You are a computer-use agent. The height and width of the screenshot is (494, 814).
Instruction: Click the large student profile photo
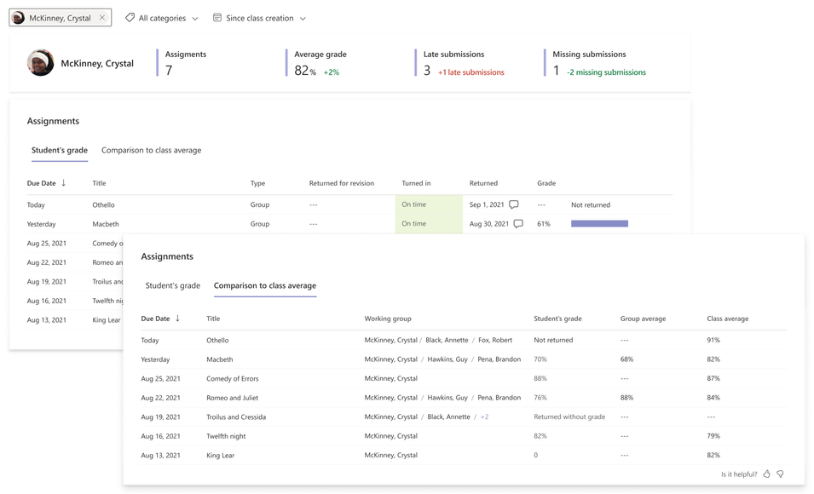pos(41,63)
